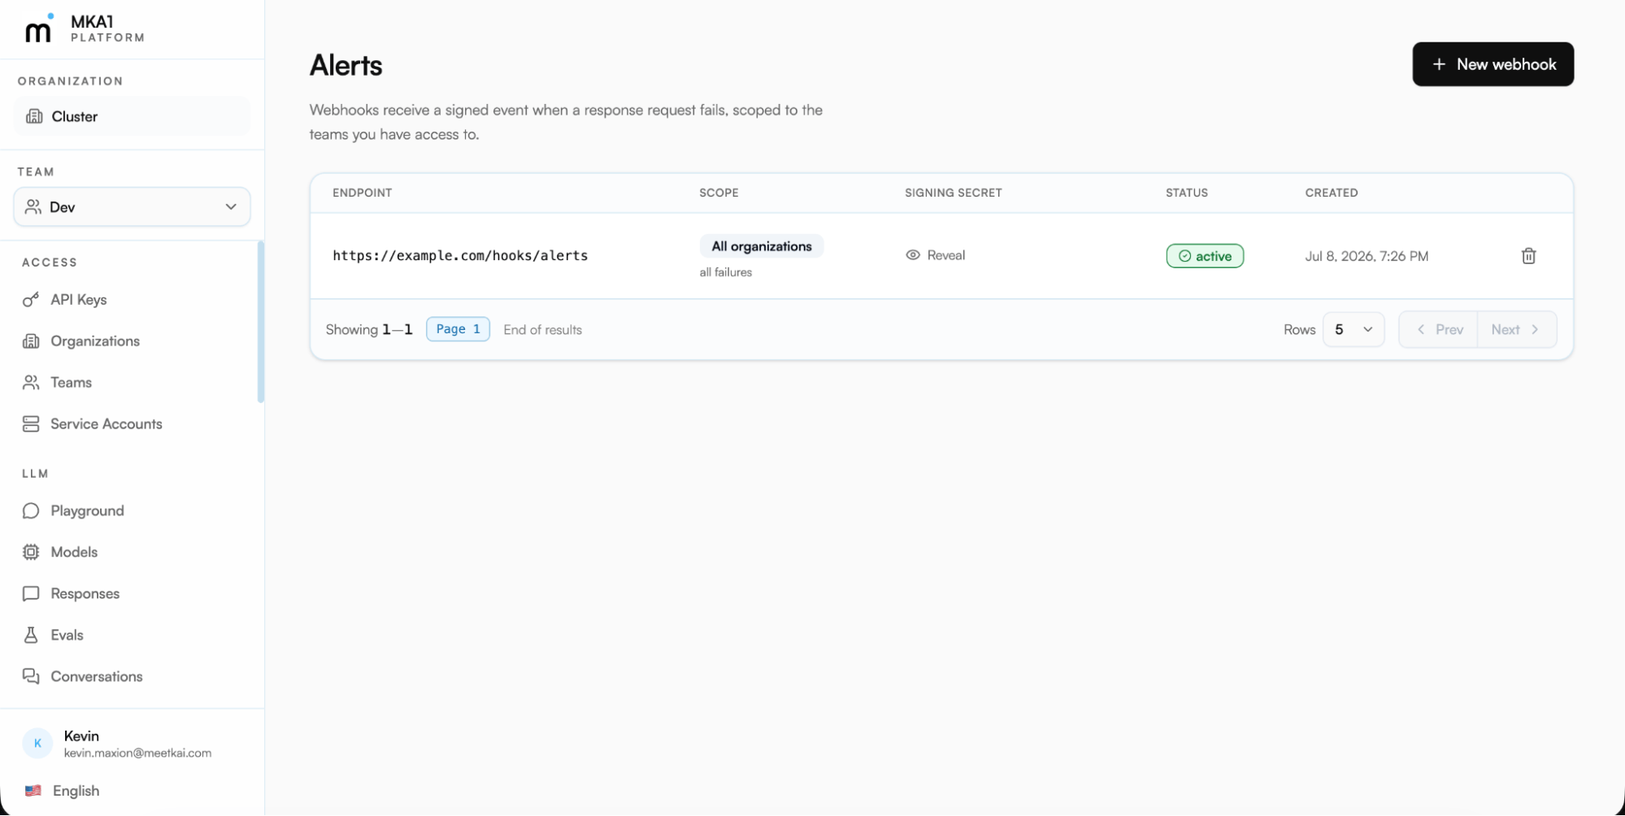Click the K user avatar
This screenshot has height=816, width=1625.
point(37,743)
